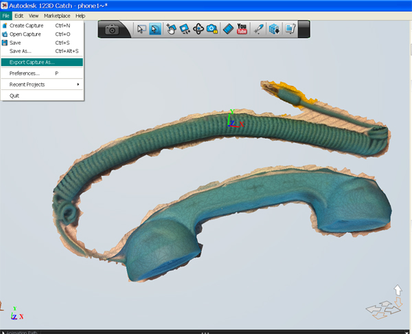
Task: Open the View menu
Action: (34, 15)
